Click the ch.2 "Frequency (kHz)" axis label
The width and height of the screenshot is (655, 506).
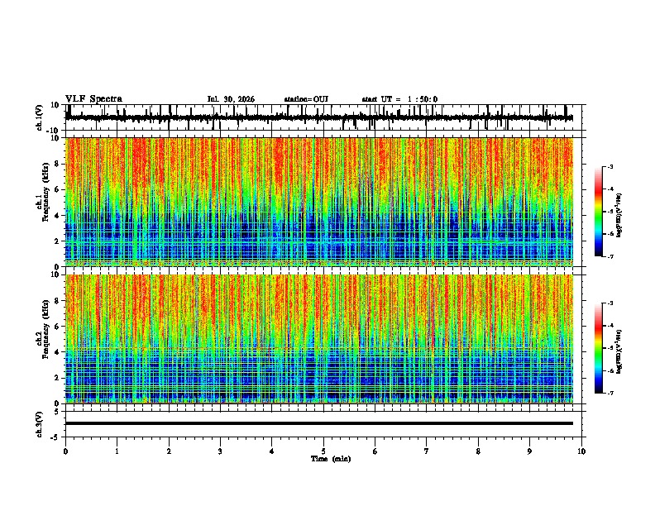click(46, 329)
